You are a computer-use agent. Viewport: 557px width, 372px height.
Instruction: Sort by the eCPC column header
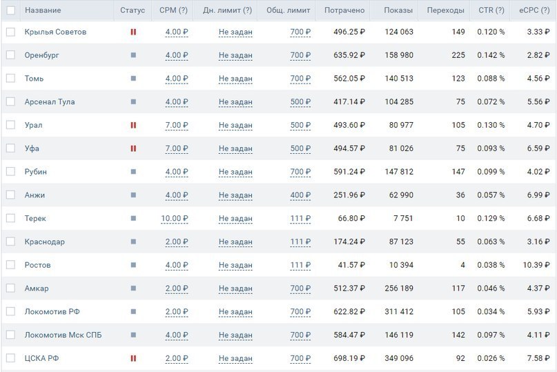click(534, 10)
